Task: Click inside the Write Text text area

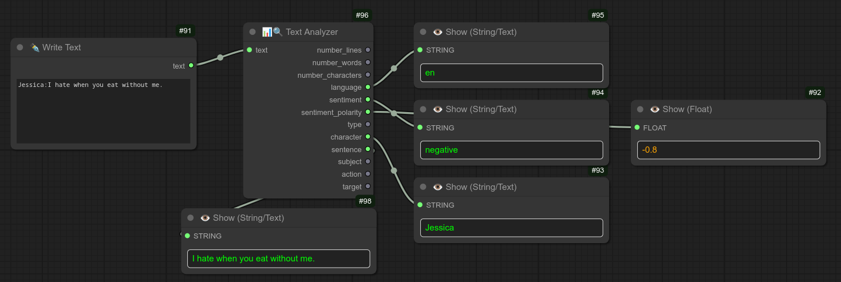Action: (103, 112)
